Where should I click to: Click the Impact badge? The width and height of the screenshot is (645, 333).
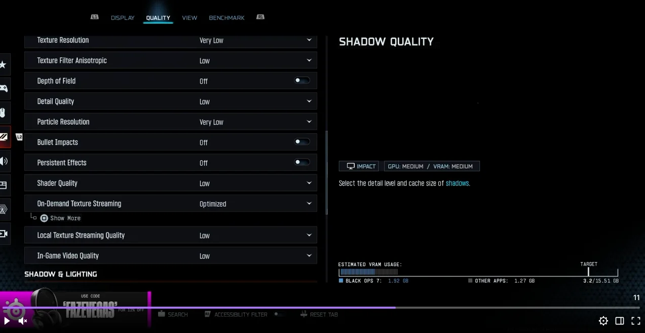coord(359,166)
